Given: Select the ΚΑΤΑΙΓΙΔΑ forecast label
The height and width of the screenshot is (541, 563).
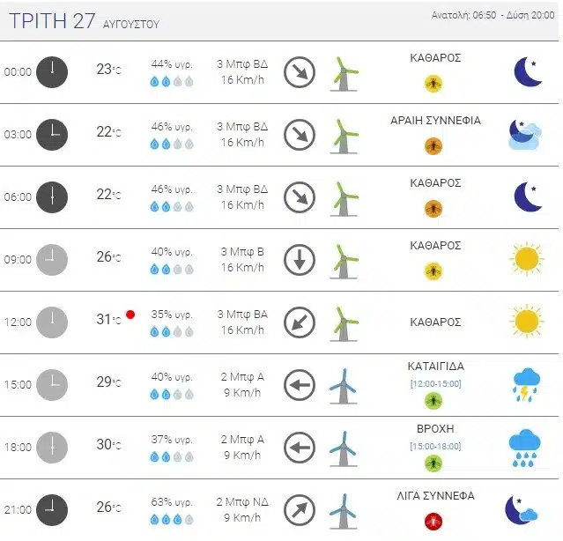Looking at the screenshot, I should 435,367.
